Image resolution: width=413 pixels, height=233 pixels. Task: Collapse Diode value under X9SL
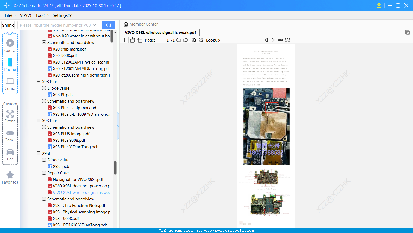44,160
